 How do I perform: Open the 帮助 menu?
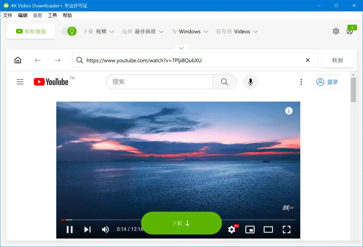click(67, 15)
